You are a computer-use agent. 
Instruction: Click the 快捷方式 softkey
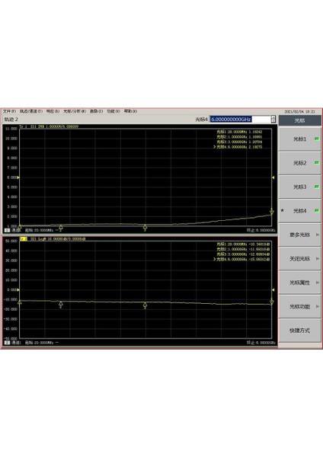pyautogui.click(x=299, y=331)
